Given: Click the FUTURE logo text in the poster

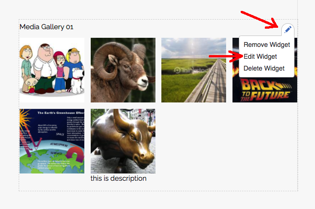Looking at the screenshot, I should [270, 96].
